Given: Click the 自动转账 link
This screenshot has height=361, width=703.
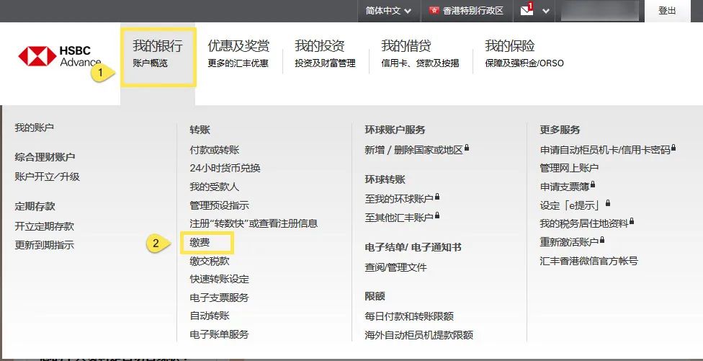Looking at the screenshot, I should point(210,316).
